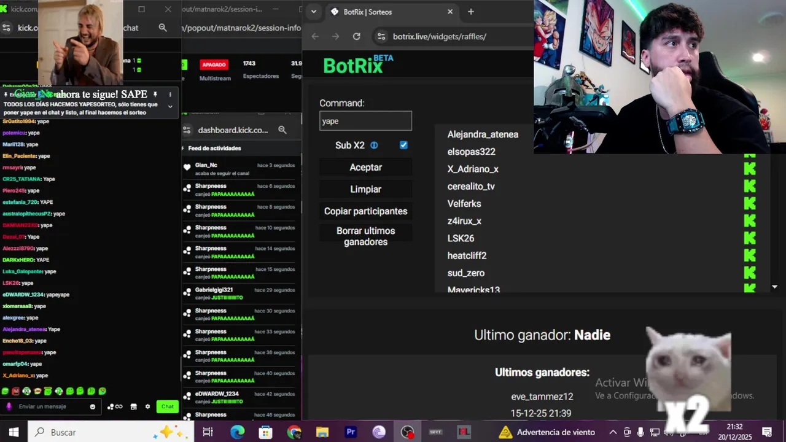Click Copiar participantes button
The height and width of the screenshot is (442, 786).
coord(365,211)
